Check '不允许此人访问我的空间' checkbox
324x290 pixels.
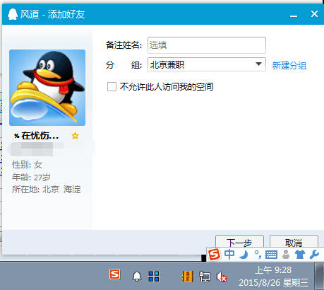click(x=112, y=86)
